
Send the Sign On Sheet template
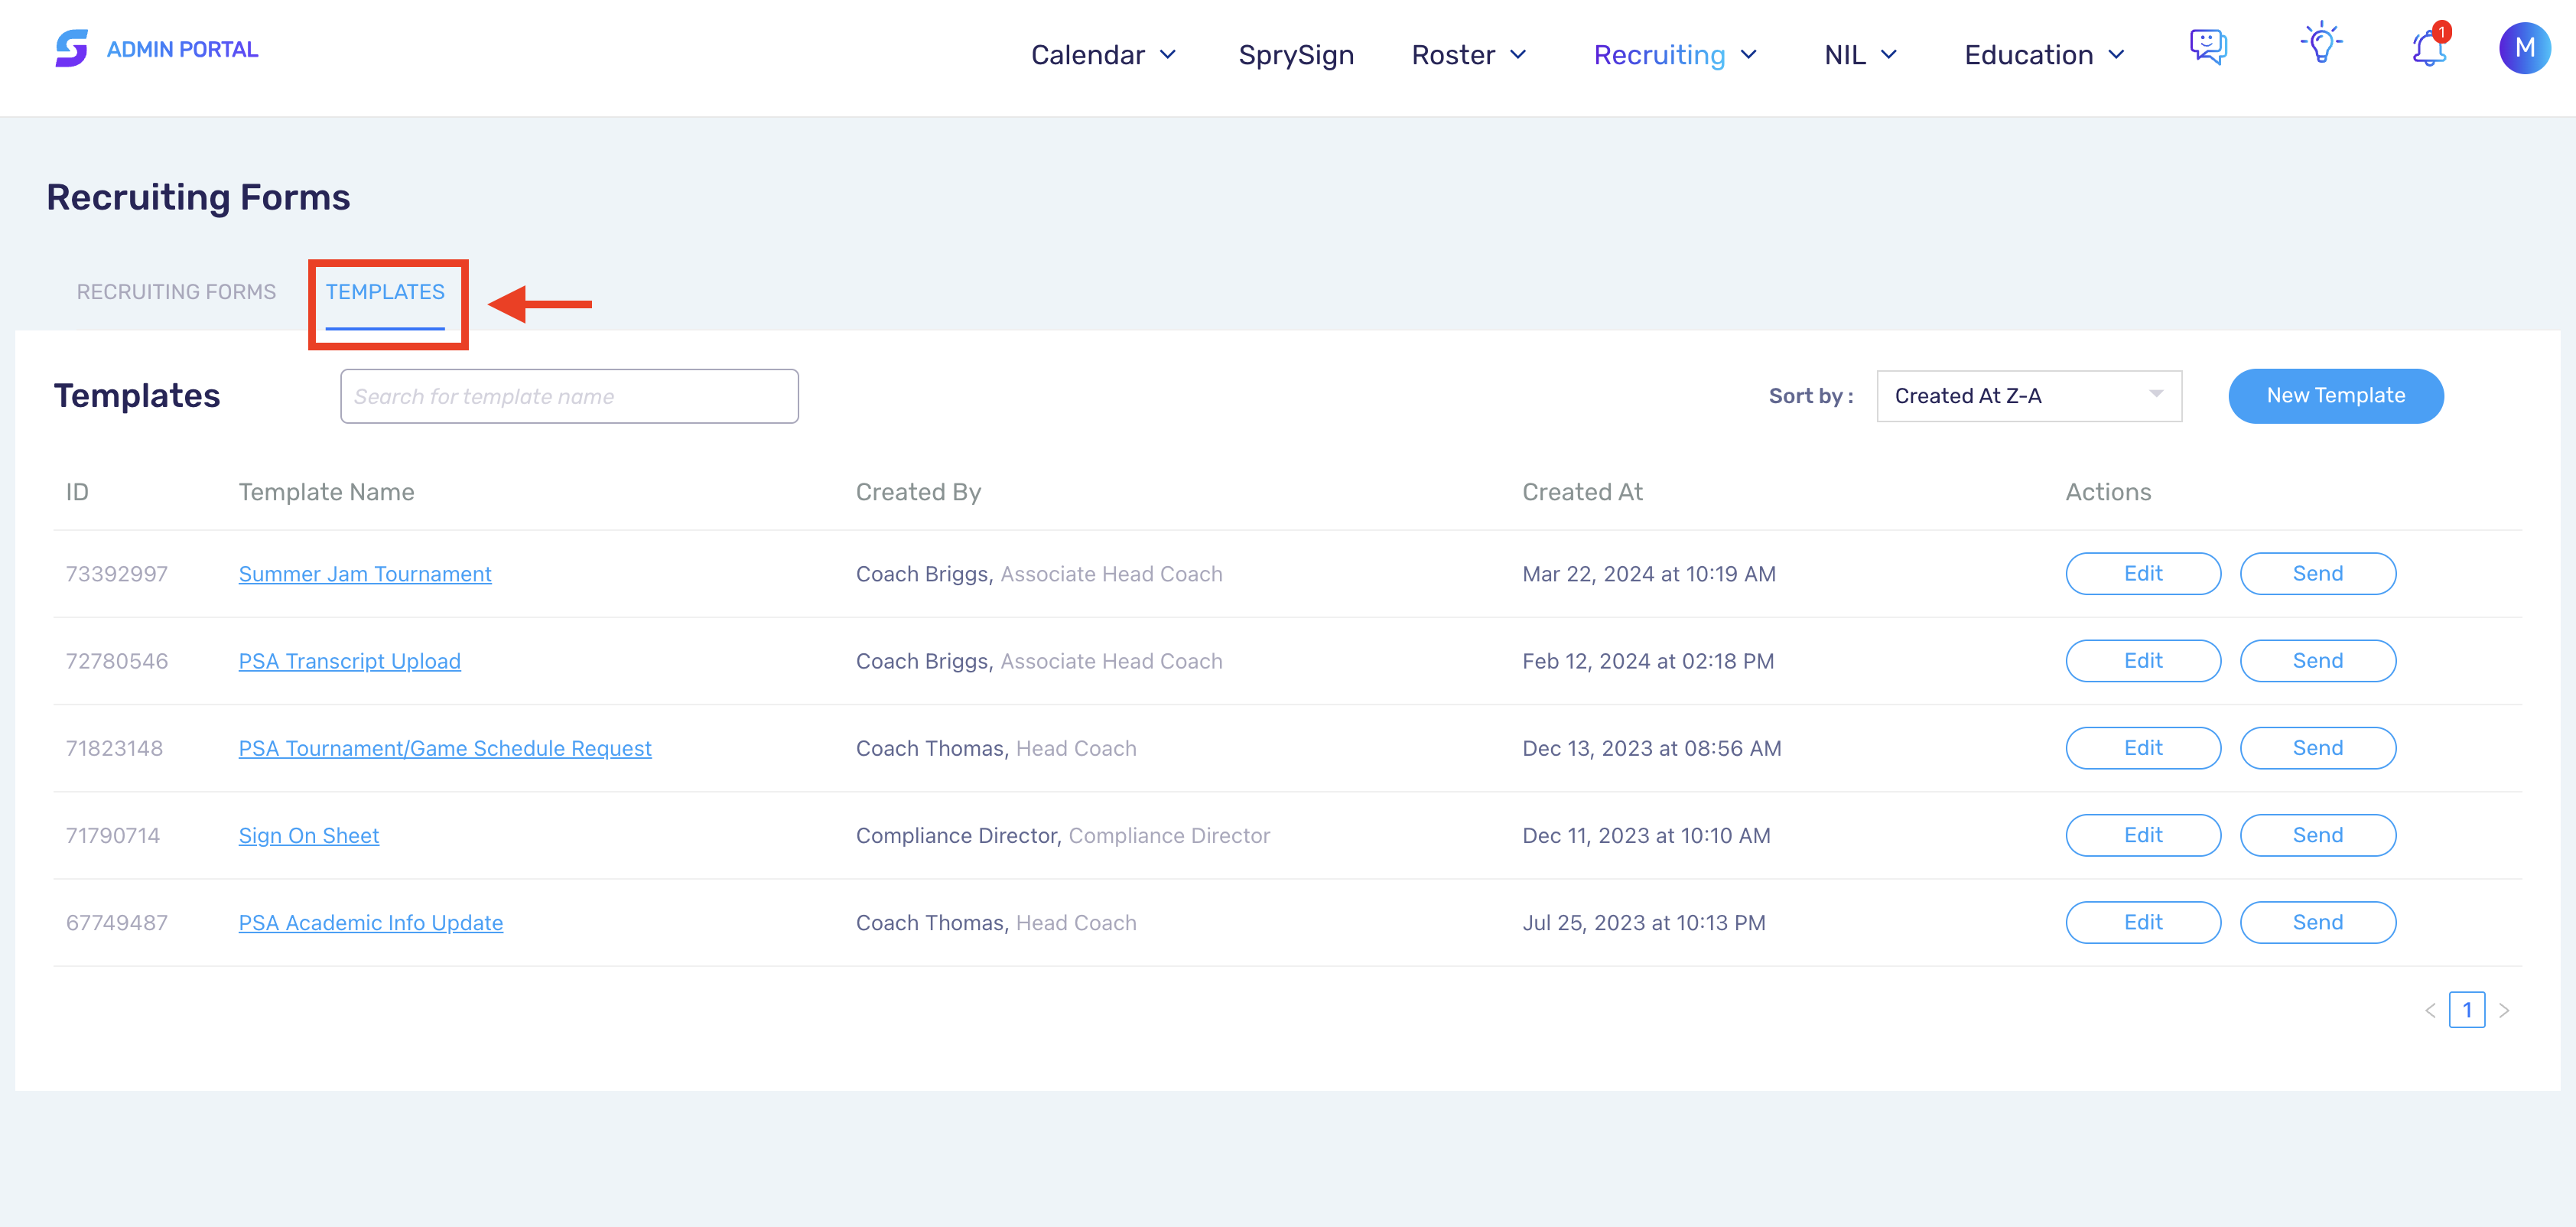(2317, 834)
